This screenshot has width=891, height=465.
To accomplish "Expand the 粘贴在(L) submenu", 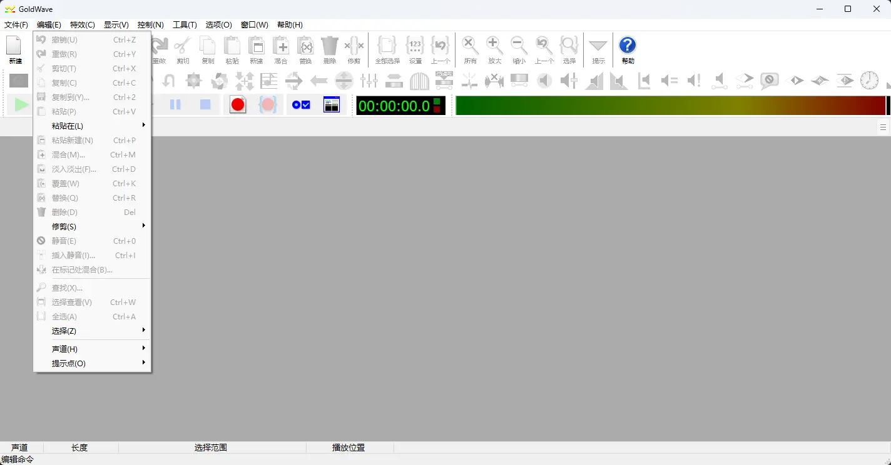I will pyautogui.click(x=92, y=126).
